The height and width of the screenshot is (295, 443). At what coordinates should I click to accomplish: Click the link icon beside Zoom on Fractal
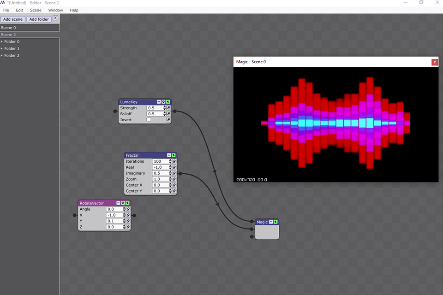point(174,179)
